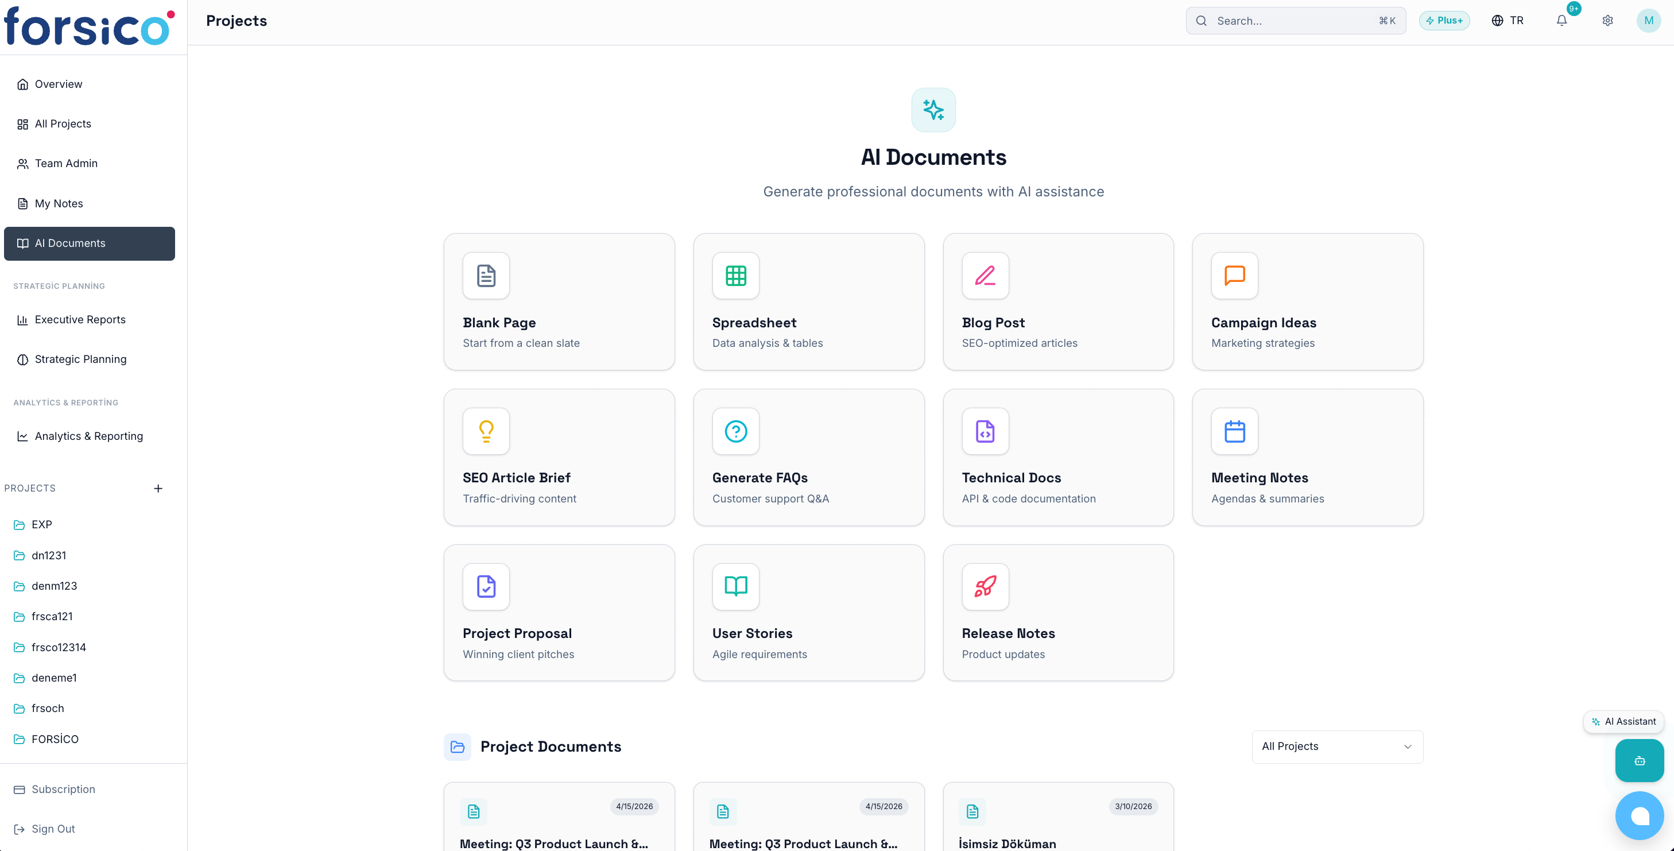Screen dimensions: 1674x851
Task: Switch language using the TR selector
Action: pos(1508,21)
